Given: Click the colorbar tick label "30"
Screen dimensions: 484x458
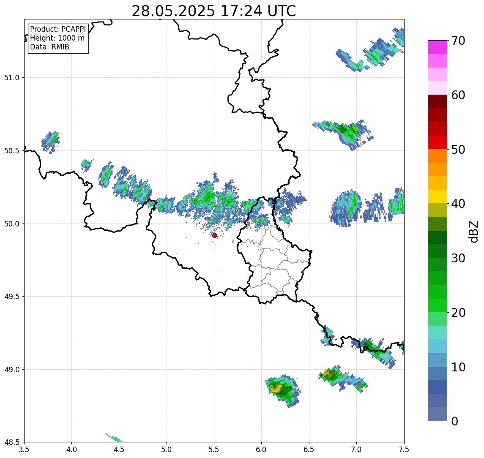Looking at the screenshot, I should tap(458, 258).
